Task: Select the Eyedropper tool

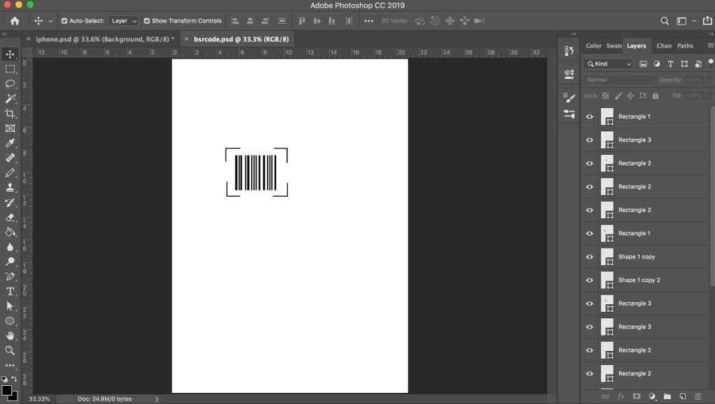Action: (10, 143)
